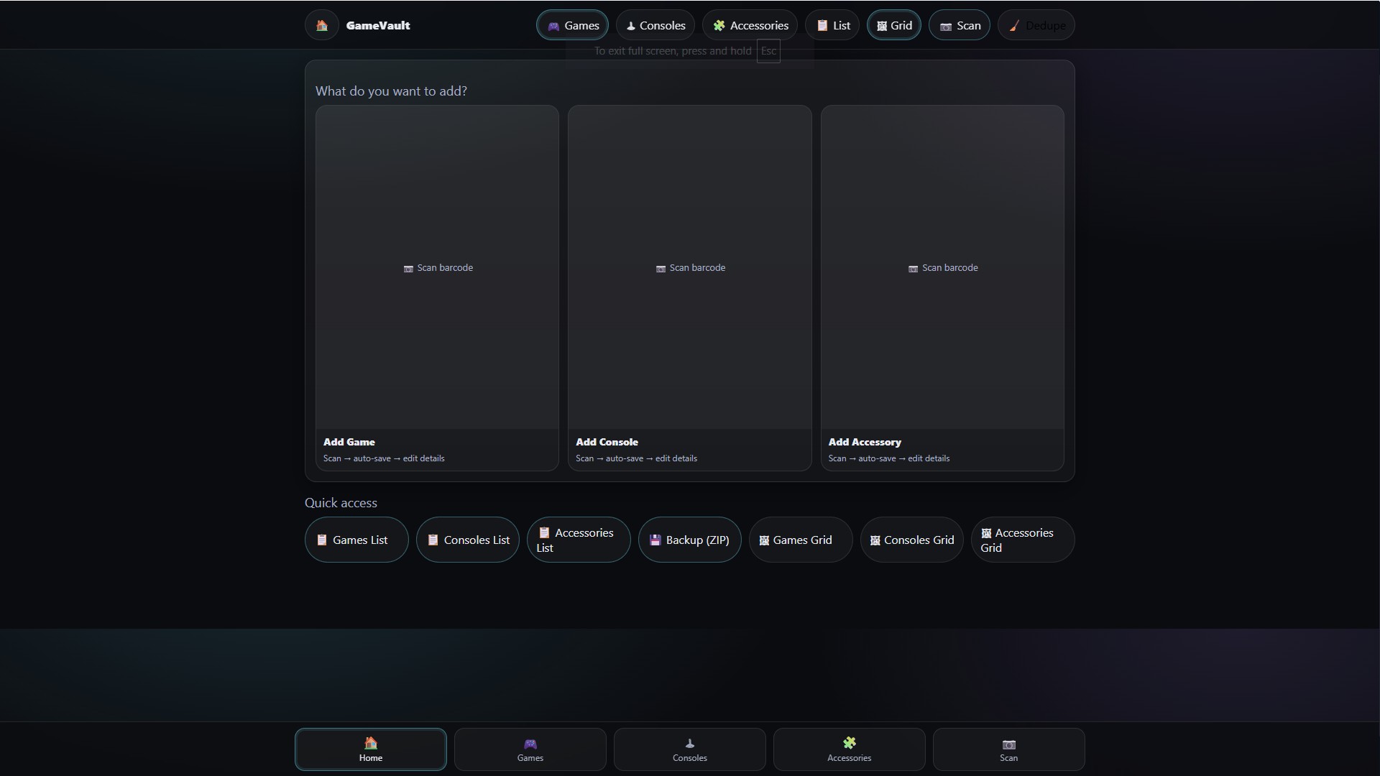Click the Backup (ZIP) button
The image size is (1380, 776).
(689, 540)
